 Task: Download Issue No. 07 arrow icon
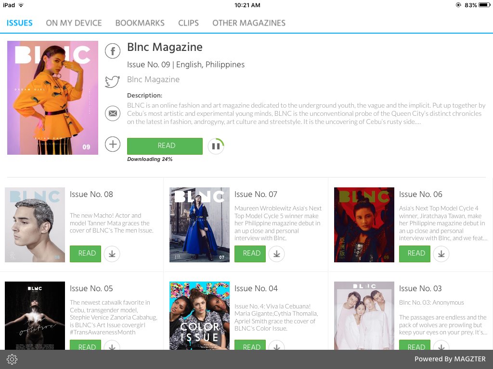(277, 254)
